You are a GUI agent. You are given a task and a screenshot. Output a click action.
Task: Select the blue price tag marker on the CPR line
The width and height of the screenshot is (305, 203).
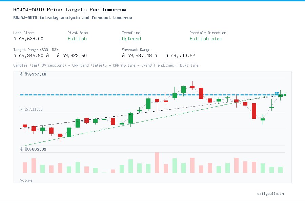click(x=277, y=94)
